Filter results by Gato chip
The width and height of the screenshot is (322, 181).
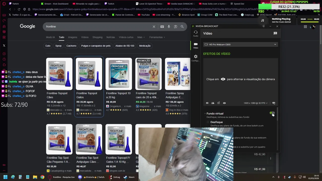[x=48, y=46]
